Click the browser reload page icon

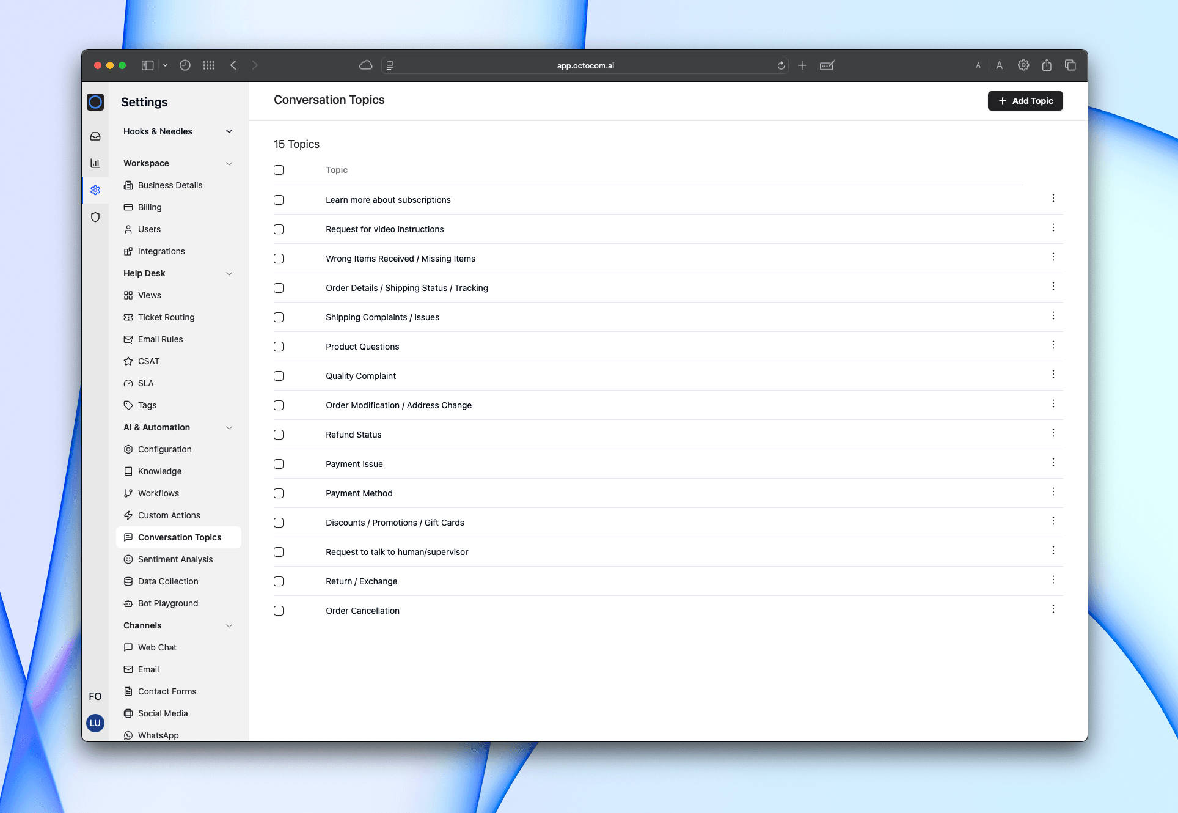coord(781,65)
